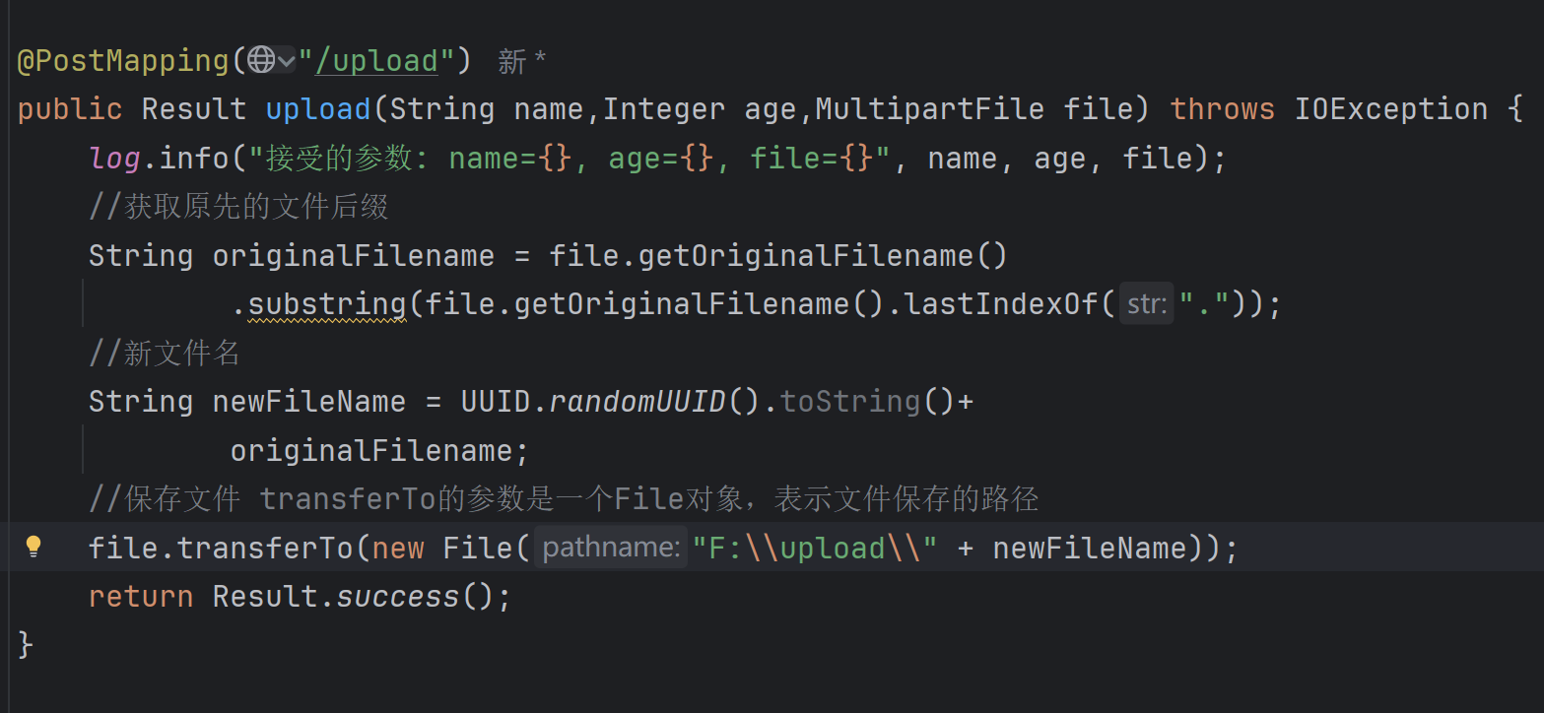Click the "//新文件名" comment line
1544x713 pixels.
[165, 354]
